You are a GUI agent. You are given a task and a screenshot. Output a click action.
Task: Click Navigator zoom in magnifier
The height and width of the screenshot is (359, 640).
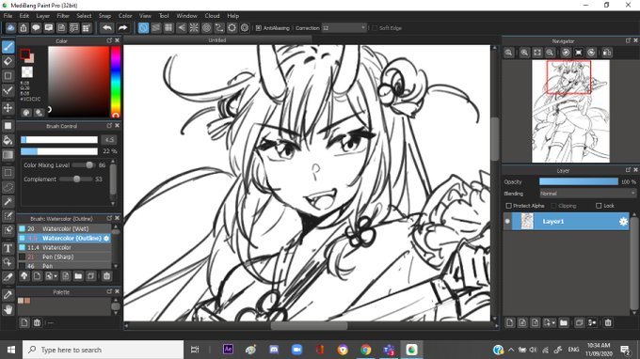click(x=524, y=53)
